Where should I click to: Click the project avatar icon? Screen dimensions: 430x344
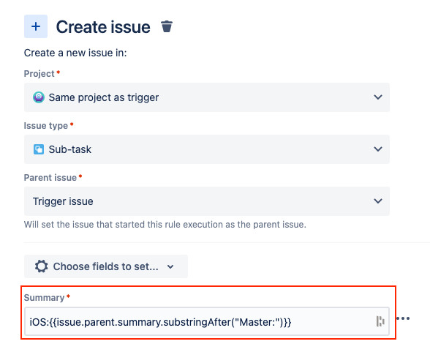point(39,97)
